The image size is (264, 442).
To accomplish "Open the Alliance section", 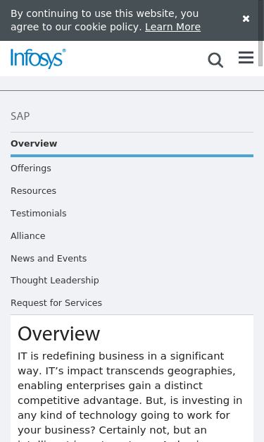I will tap(28, 236).
